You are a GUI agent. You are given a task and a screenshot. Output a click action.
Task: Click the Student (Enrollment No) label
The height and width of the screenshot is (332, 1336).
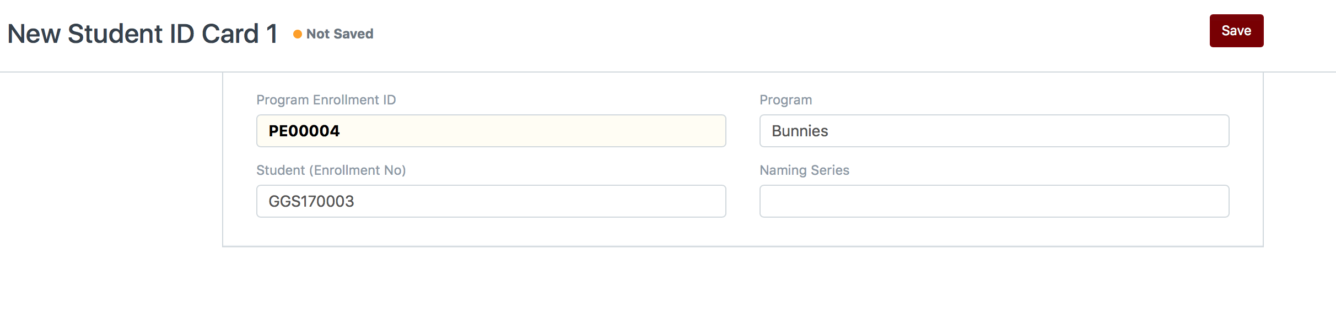[x=331, y=170]
